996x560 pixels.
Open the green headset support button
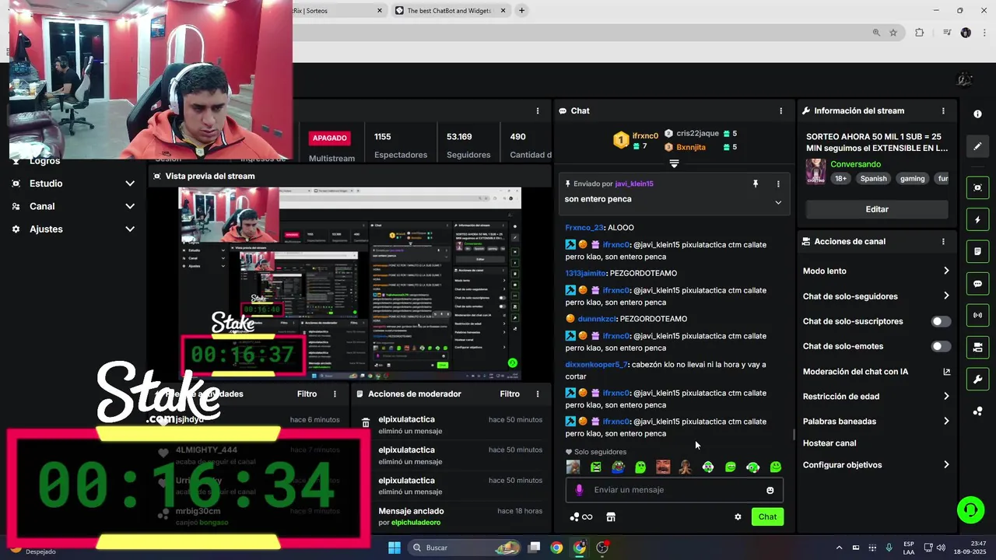[970, 510]
